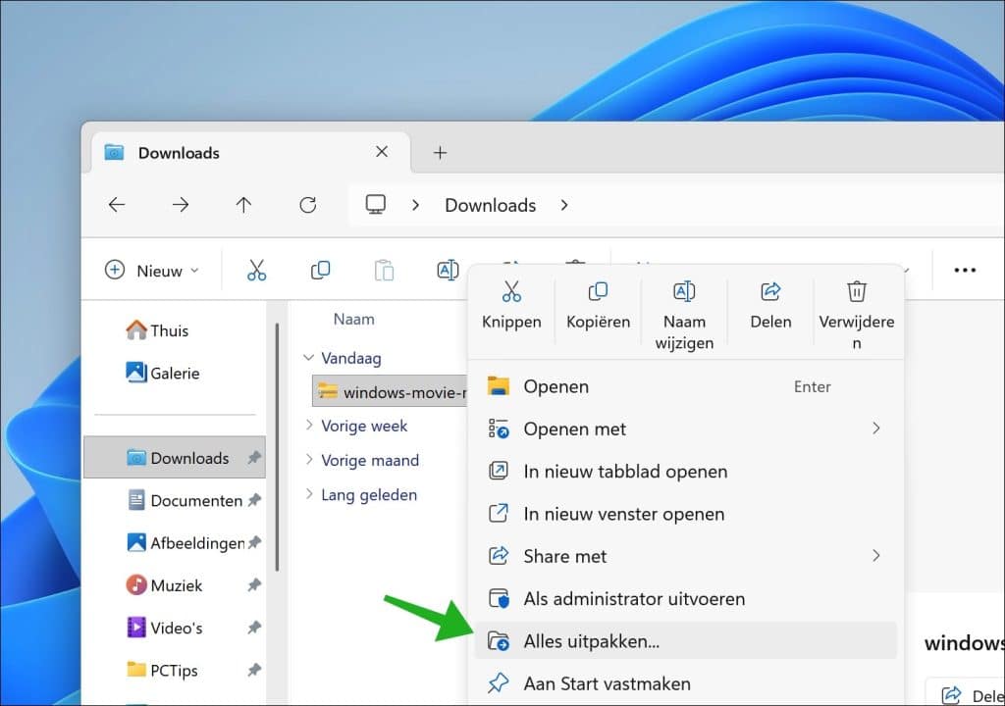Refresh the Downloads folder view
Viewport: 1005px width, 706px height.
click(307, 205)
